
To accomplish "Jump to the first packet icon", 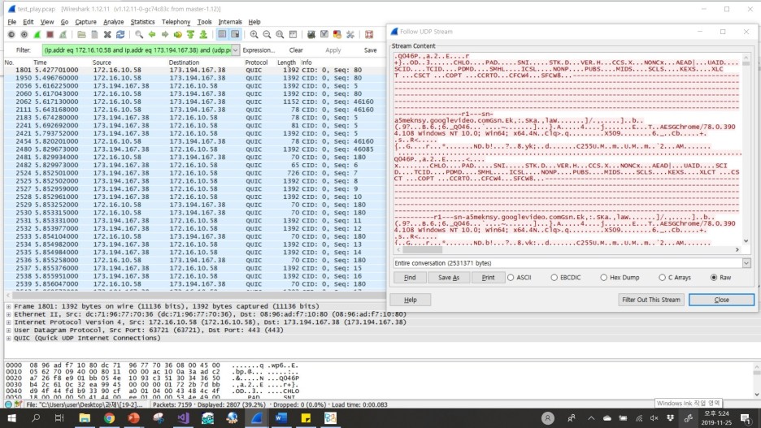I will coord(190,34).
